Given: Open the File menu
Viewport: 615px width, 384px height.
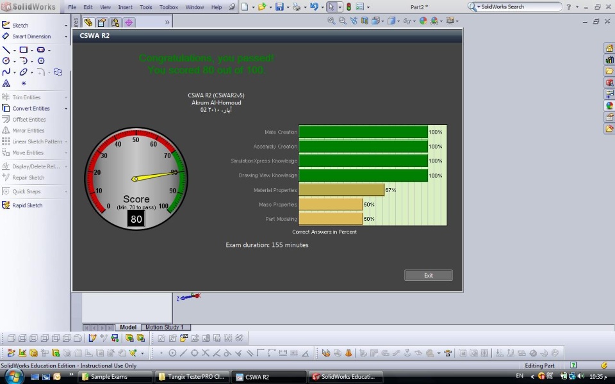Looking at the screenshot, I should (x=72, y=7).
